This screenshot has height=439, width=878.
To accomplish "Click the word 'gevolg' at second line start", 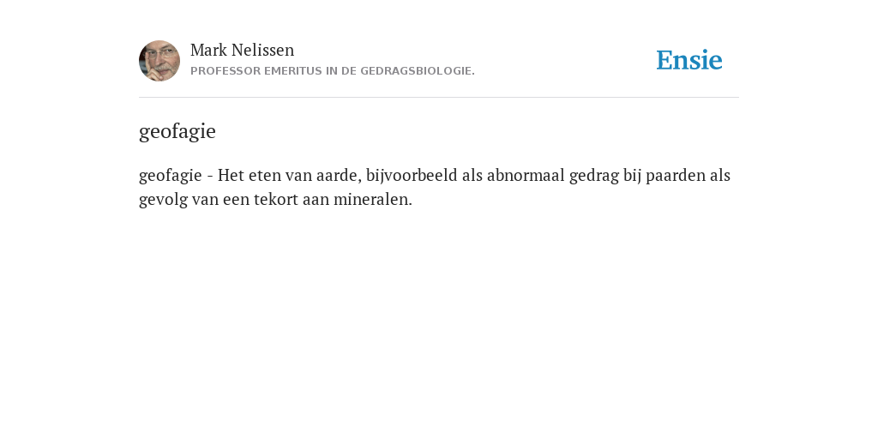I will 163,200.
